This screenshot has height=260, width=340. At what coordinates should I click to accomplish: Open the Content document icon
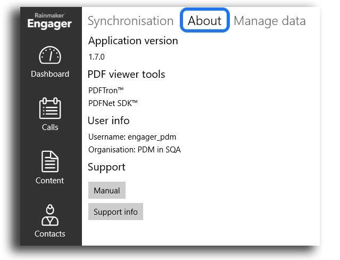tap(50, 161)
